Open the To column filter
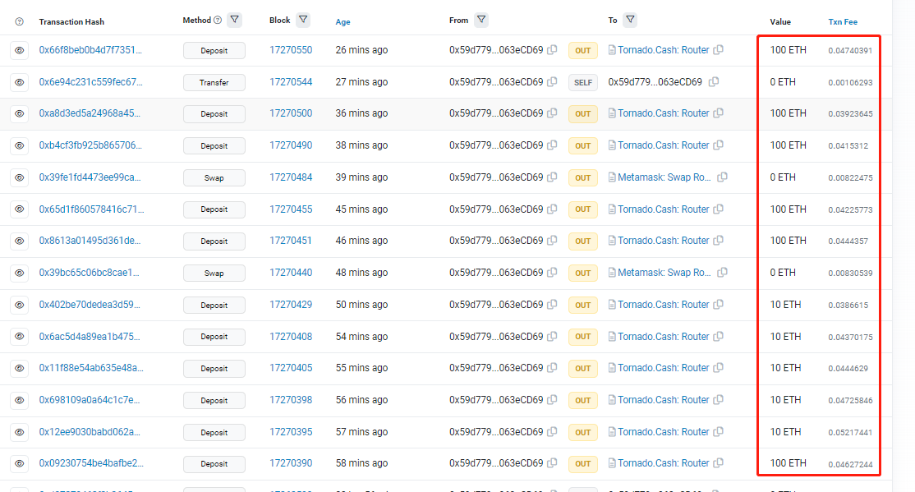The height and width of the screenshot is (492, 915). tap(630, 21)
